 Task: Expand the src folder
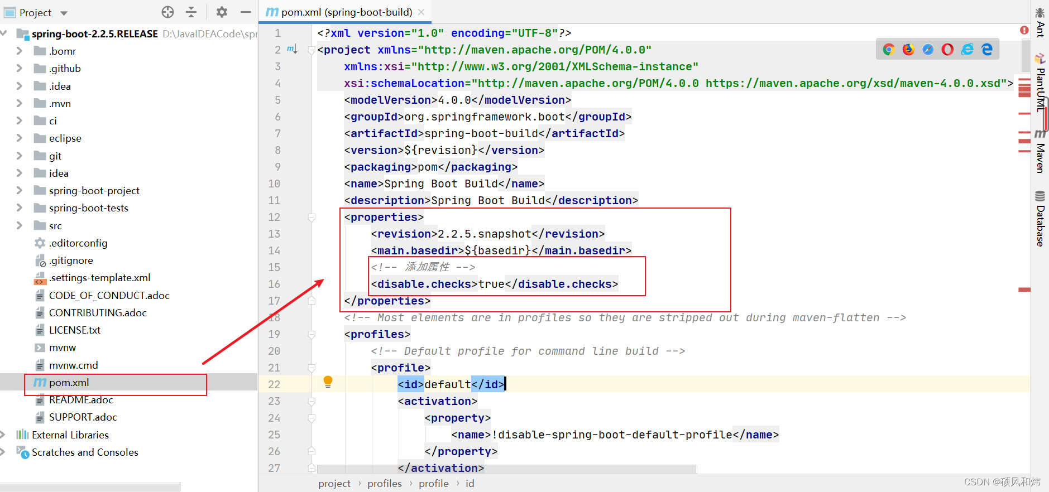coord(20,225)
